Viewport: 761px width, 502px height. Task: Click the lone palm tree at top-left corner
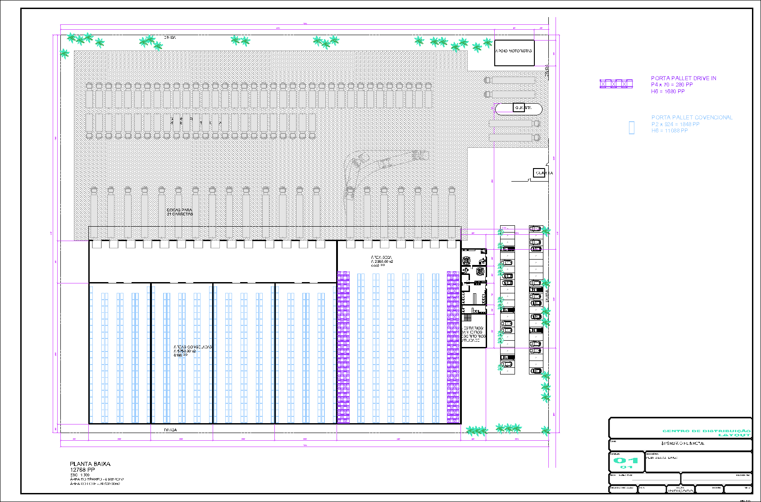(64, 54)
